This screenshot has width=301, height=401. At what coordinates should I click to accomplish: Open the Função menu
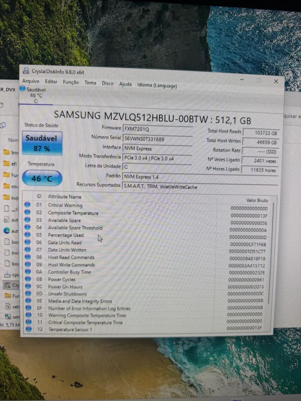tap(71, 82)
